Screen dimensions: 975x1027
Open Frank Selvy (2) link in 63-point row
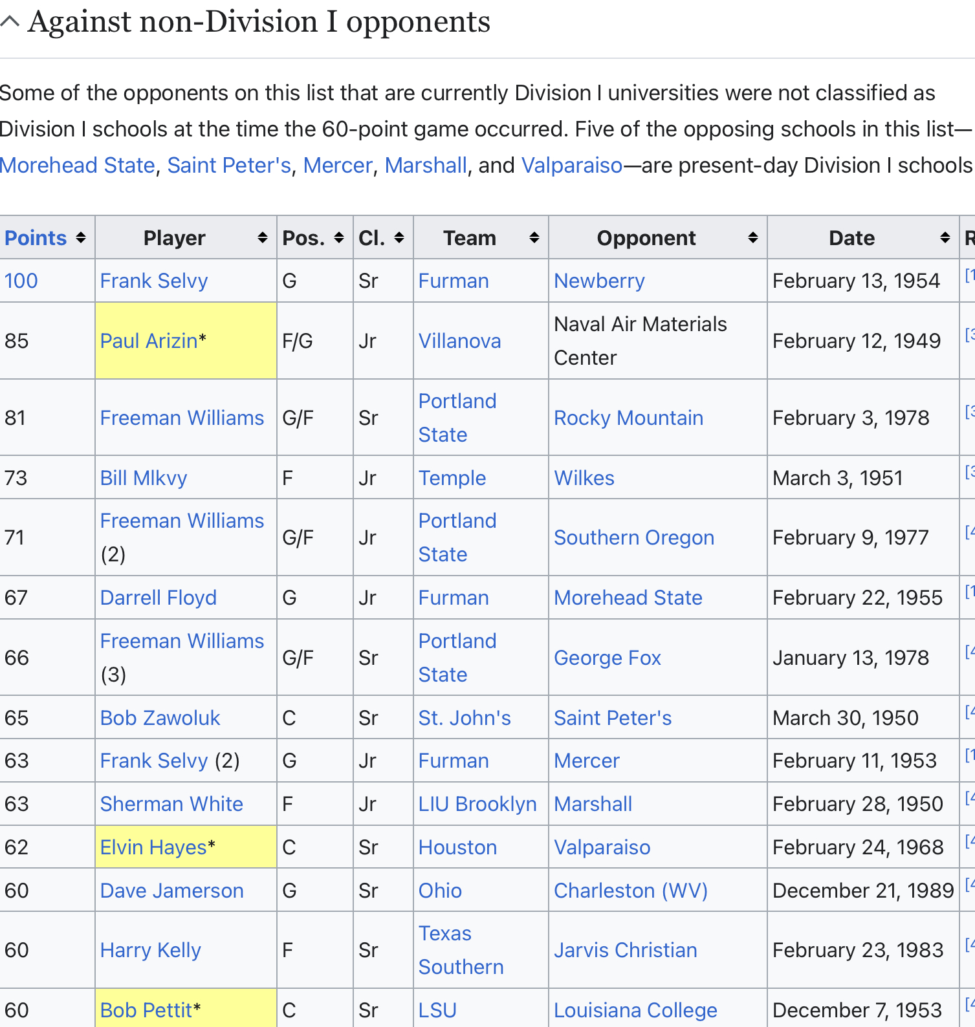(154, 761)
